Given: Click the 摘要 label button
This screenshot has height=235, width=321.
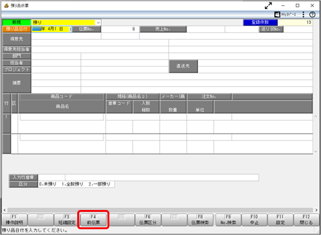Looking at the screenshot, I should pos(17,83).
